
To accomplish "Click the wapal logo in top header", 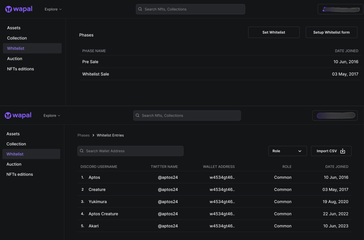I will point(19,9).
